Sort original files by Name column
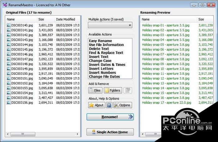The width and height of the screenshot is (218, 142). [x=21, y=19]
